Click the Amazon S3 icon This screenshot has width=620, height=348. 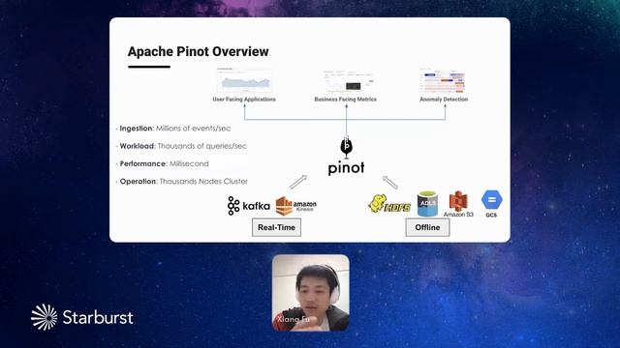[x=458, y=201]
